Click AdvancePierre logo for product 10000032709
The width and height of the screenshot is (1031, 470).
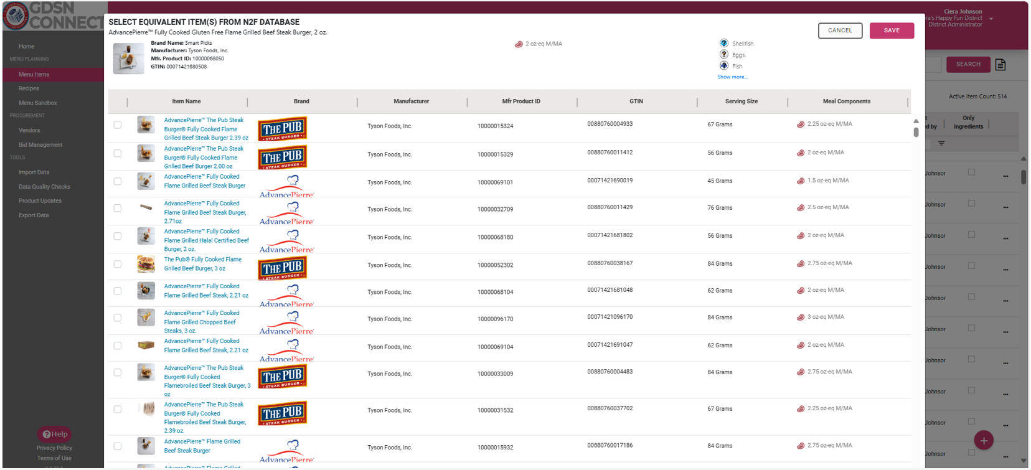pyautogui.click(x=287, y=213)
